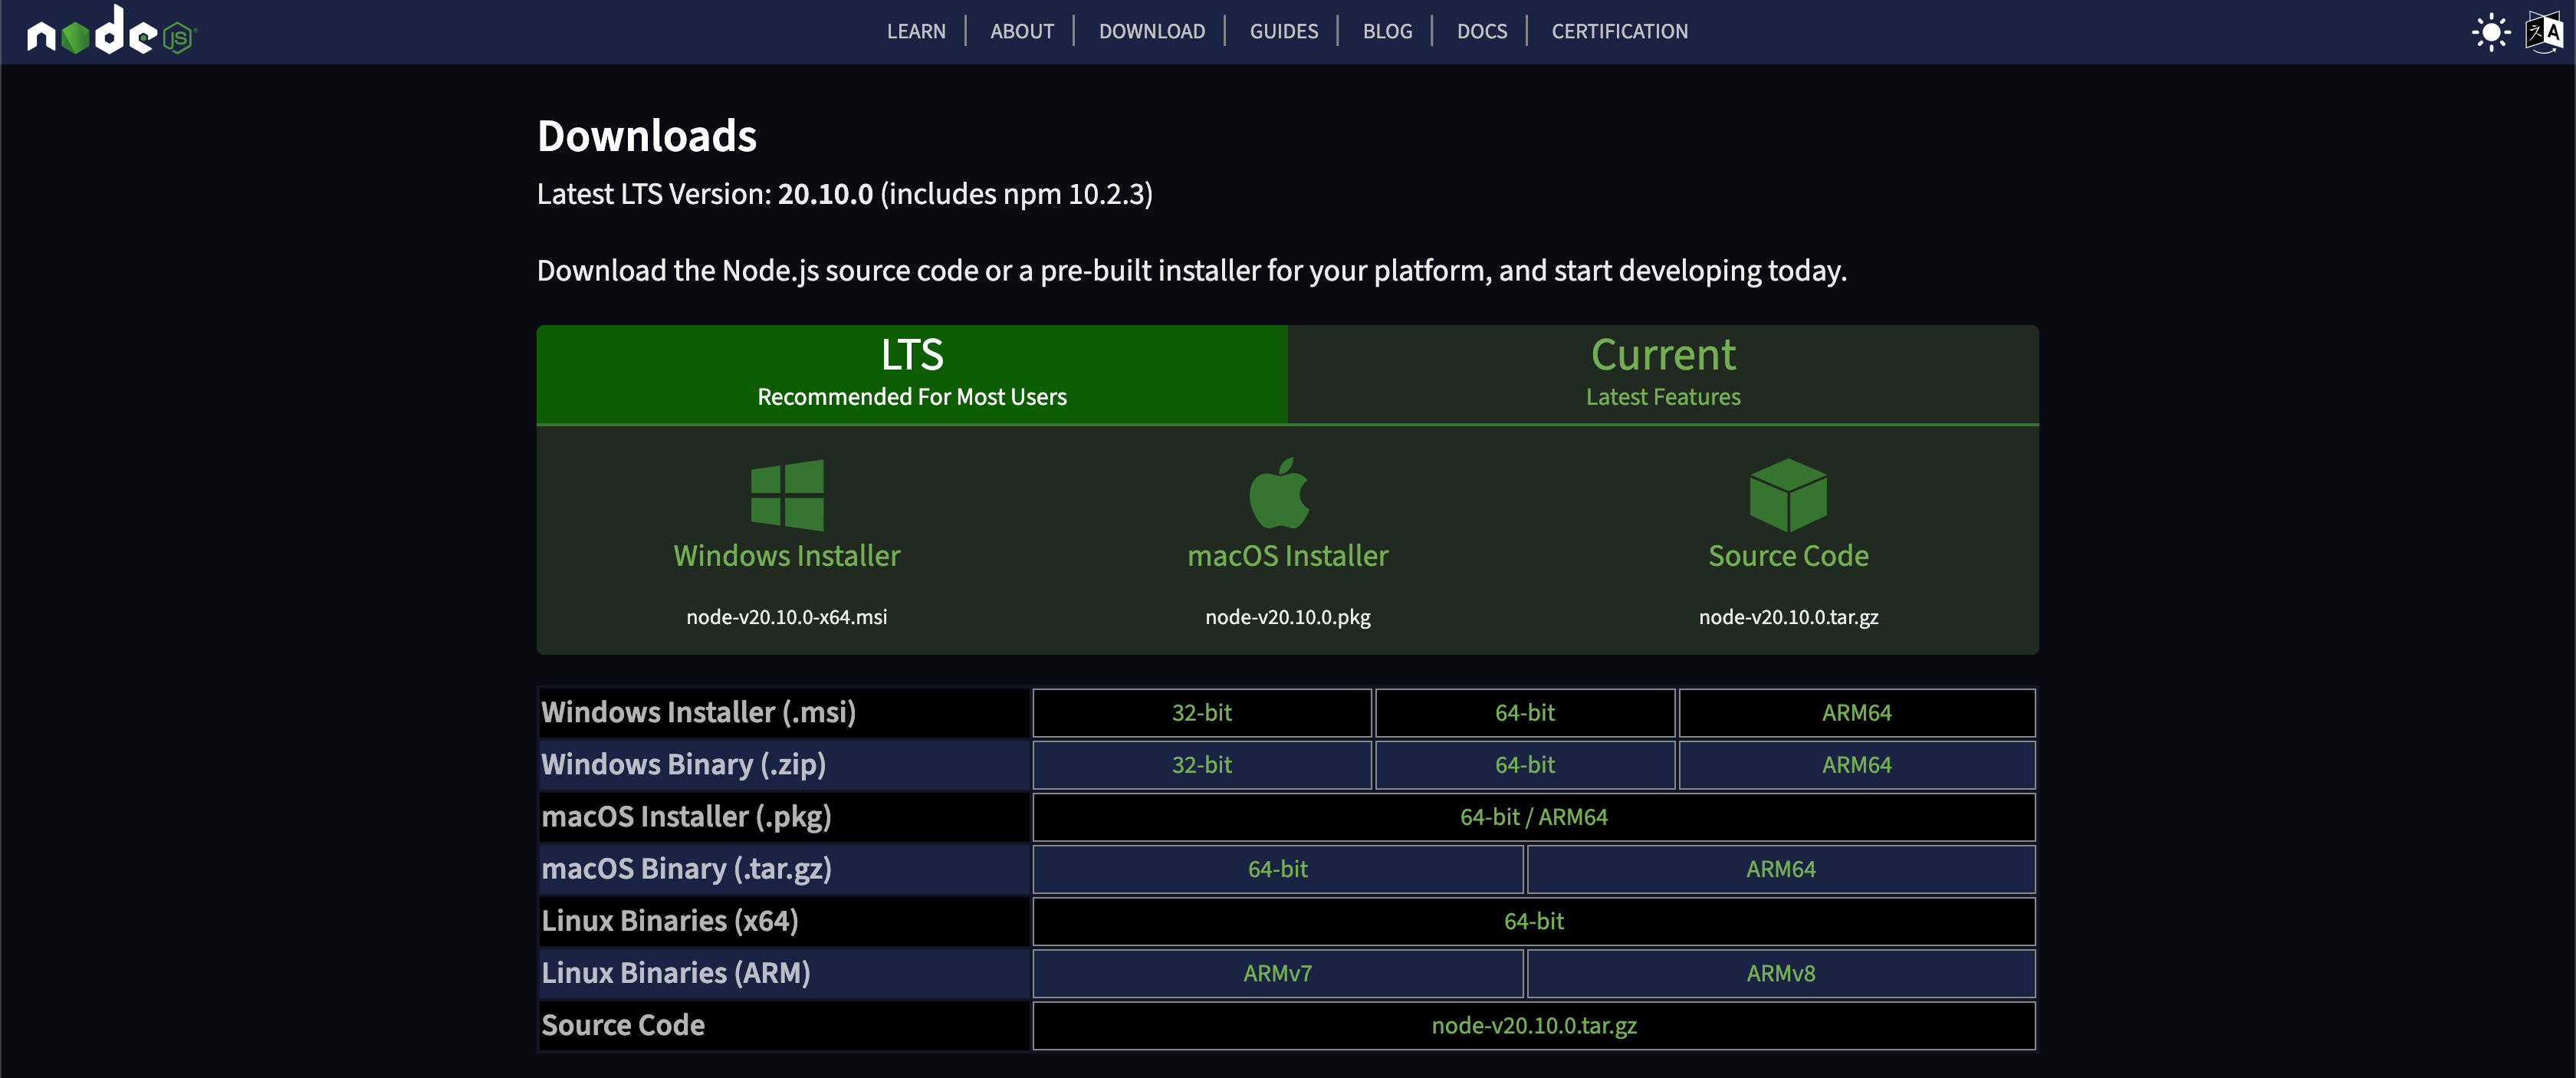Download macOS Binary (.tar.gz) 64-bit

(x=1278, y=869)
